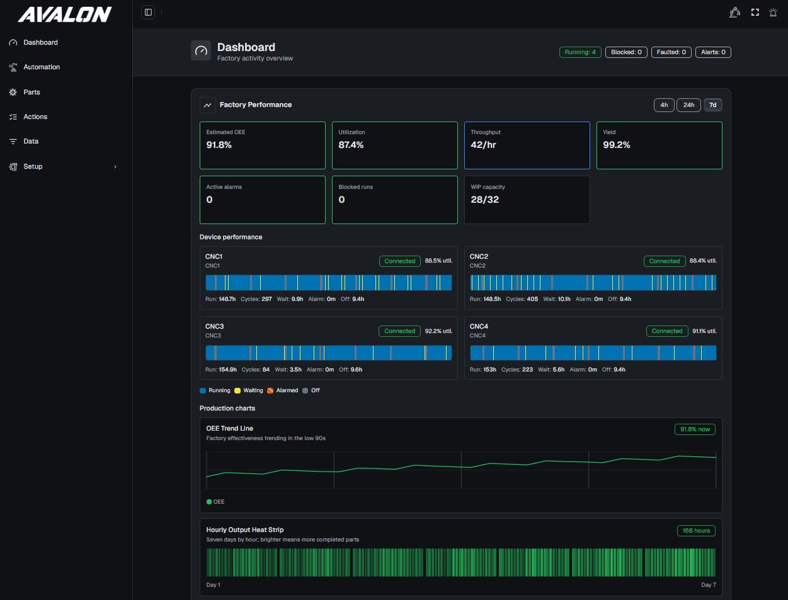Click CNC3 Connected status badge
This screenshot has height=600, width=788.
click(400, 331)
